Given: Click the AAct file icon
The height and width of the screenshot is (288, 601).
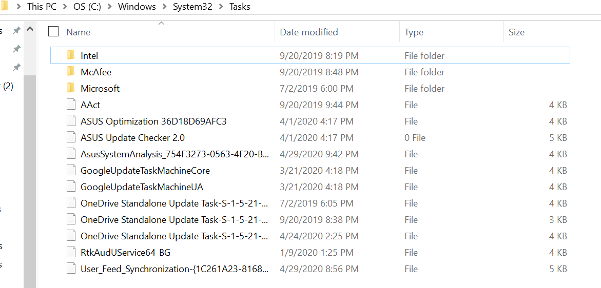Looking at the screenshot, I should tap(71, 105).
